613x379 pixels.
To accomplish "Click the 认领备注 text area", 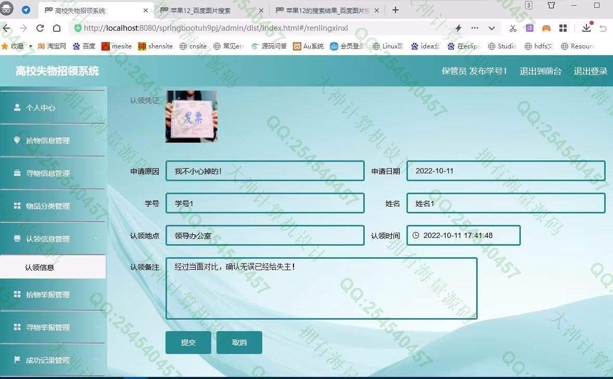I will pos(322,288).
